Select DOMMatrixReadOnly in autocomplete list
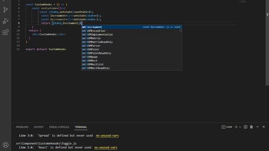Screen dimensions: 269x151 (x=131, y=42)
